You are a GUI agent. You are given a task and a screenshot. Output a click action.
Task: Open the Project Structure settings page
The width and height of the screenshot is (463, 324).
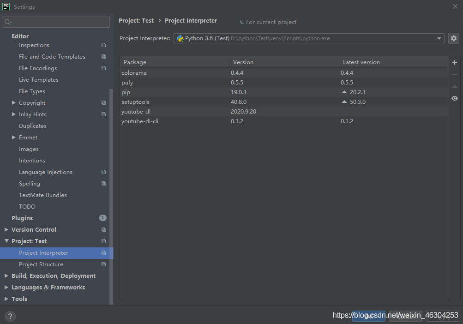click(41, 264)
